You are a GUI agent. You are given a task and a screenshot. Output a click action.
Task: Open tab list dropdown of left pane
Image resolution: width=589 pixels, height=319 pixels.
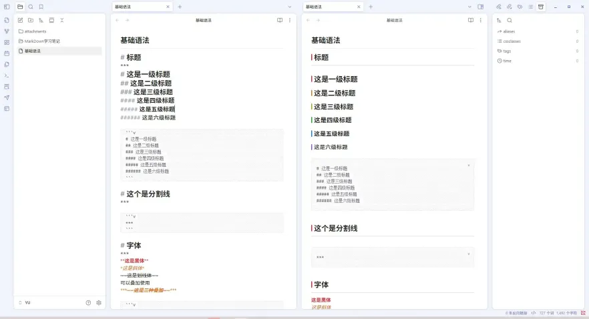(290, 7)
